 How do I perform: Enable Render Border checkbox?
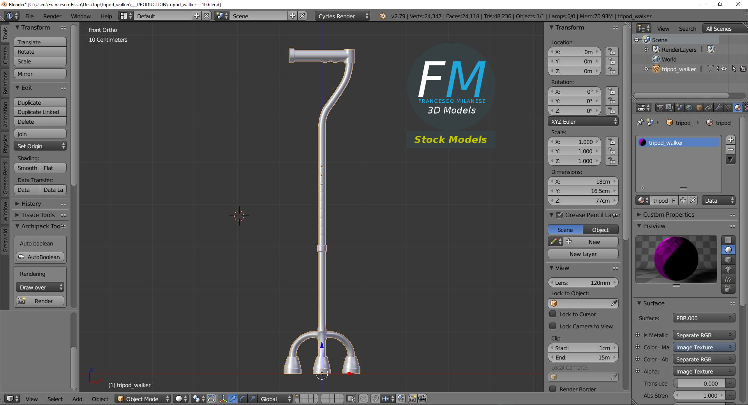pos(552,389)
